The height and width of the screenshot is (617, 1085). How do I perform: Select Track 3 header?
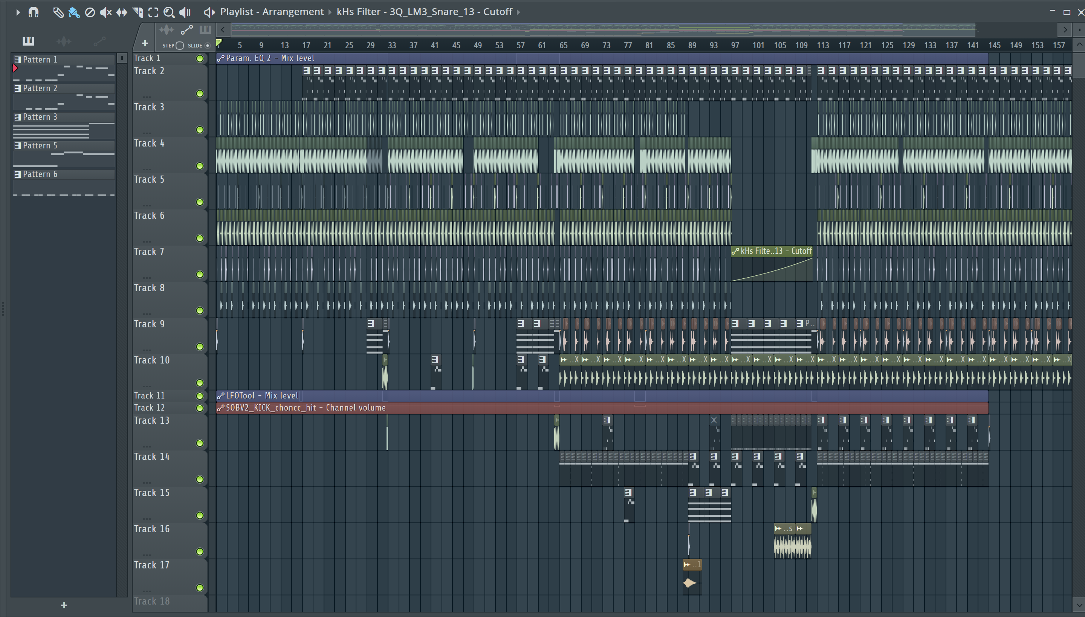pyautogui.click(x=170, y=119)
